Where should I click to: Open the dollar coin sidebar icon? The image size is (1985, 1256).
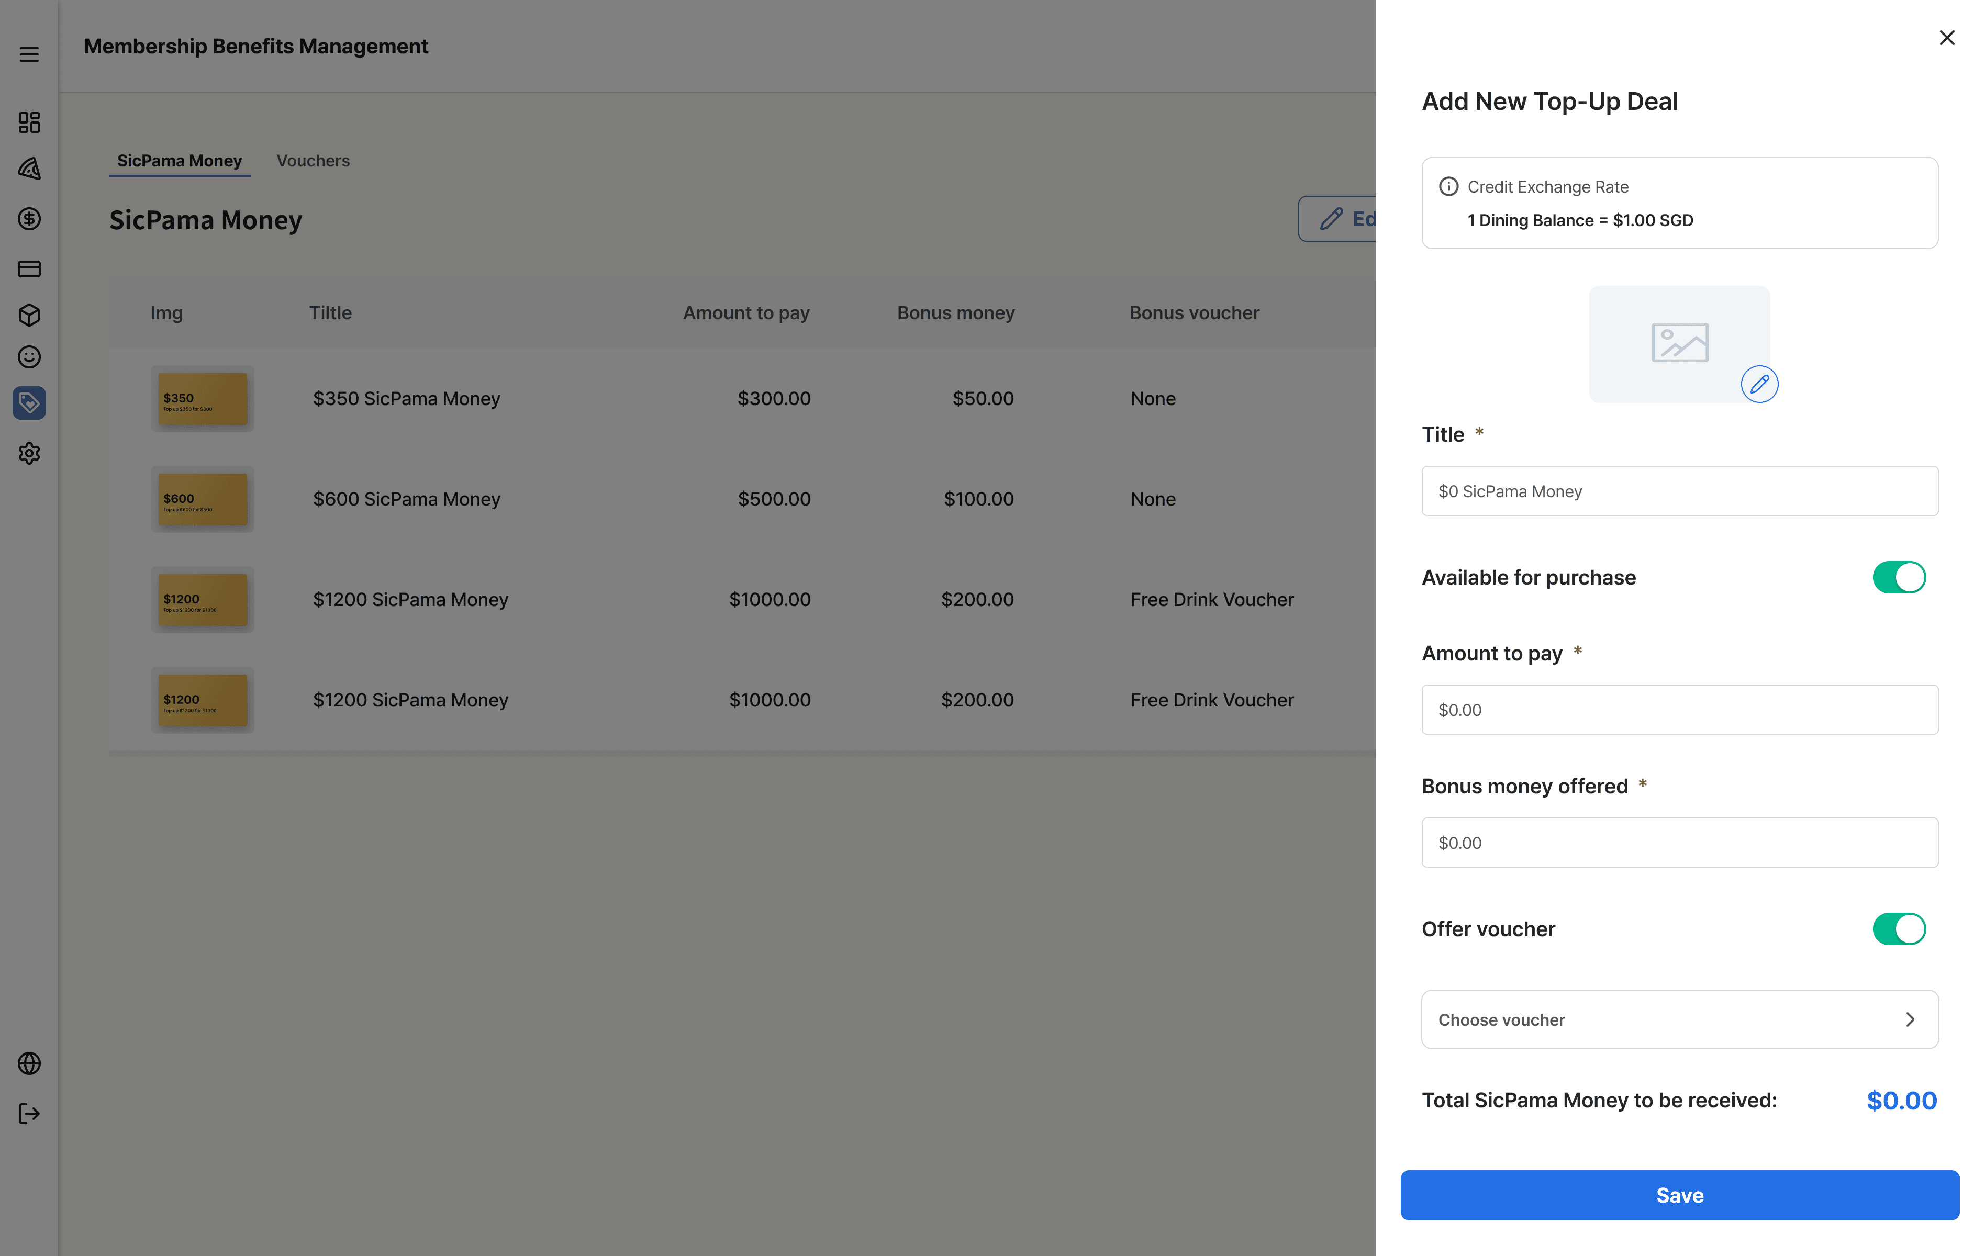click(x=29, y=218)
